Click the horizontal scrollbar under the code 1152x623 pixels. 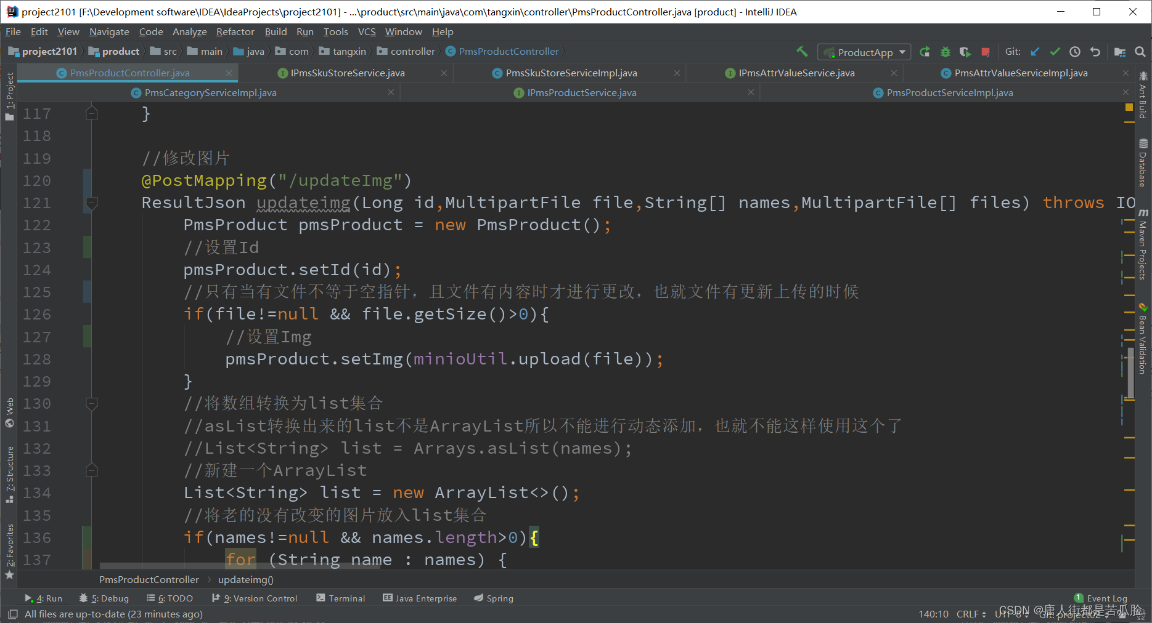(240, 566)
